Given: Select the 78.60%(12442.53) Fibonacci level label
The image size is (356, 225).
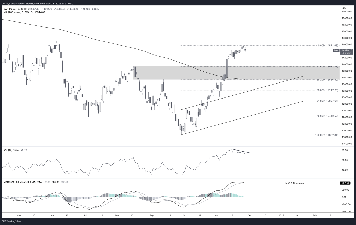Looking at the screenshot, I should pos(327,116).
